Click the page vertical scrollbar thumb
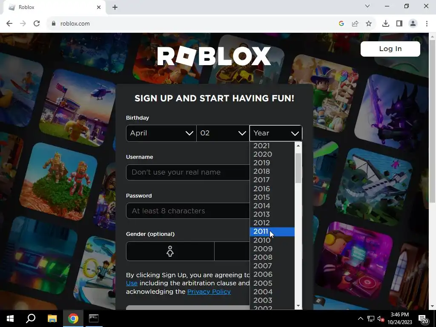 click(433, 121)
